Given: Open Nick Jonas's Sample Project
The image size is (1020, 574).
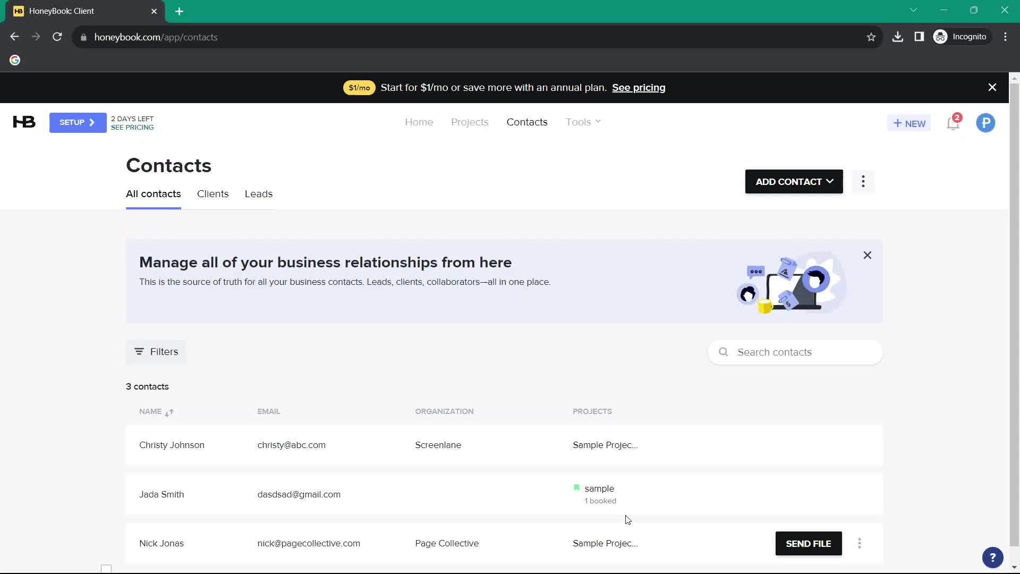Looking at the screenshot, I should (x=605, y=544).
